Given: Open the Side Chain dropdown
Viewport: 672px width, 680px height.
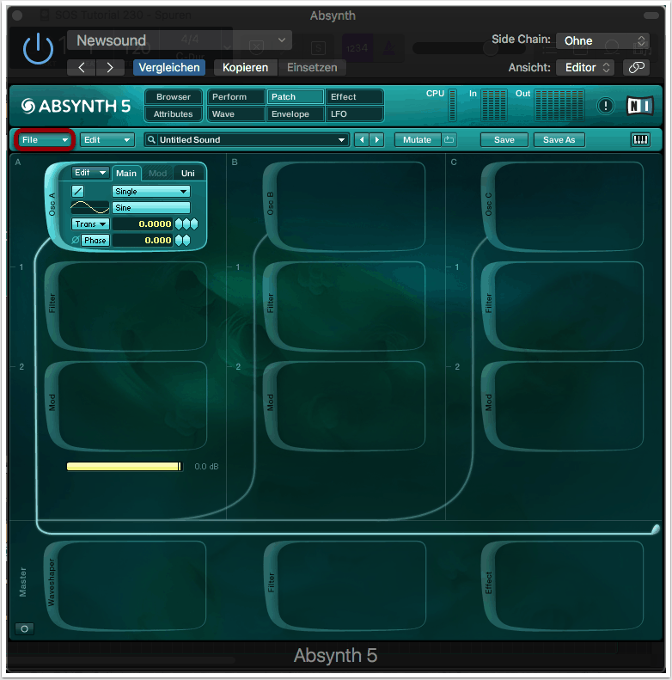Looking at the screenshot, I should (602, 40).
